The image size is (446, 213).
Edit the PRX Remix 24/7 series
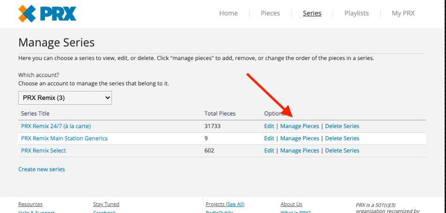(x=269, y=126)
